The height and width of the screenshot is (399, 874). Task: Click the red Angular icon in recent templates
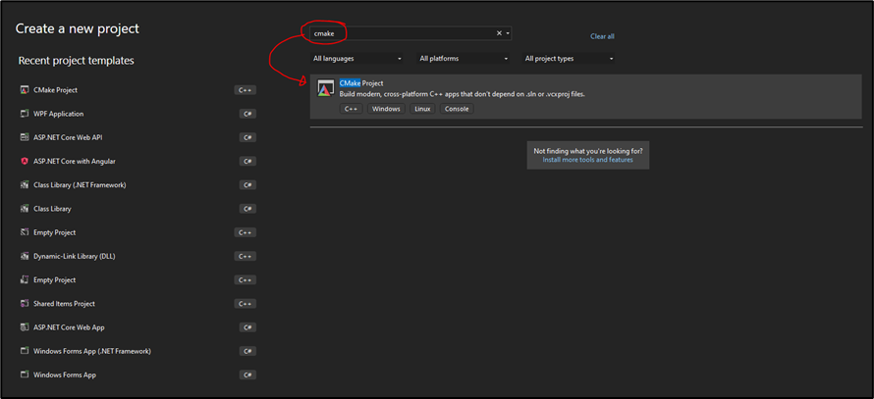click(24, 162)
